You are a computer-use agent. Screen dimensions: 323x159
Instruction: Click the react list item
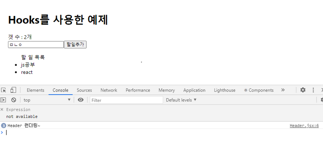[x=27, y=72]
